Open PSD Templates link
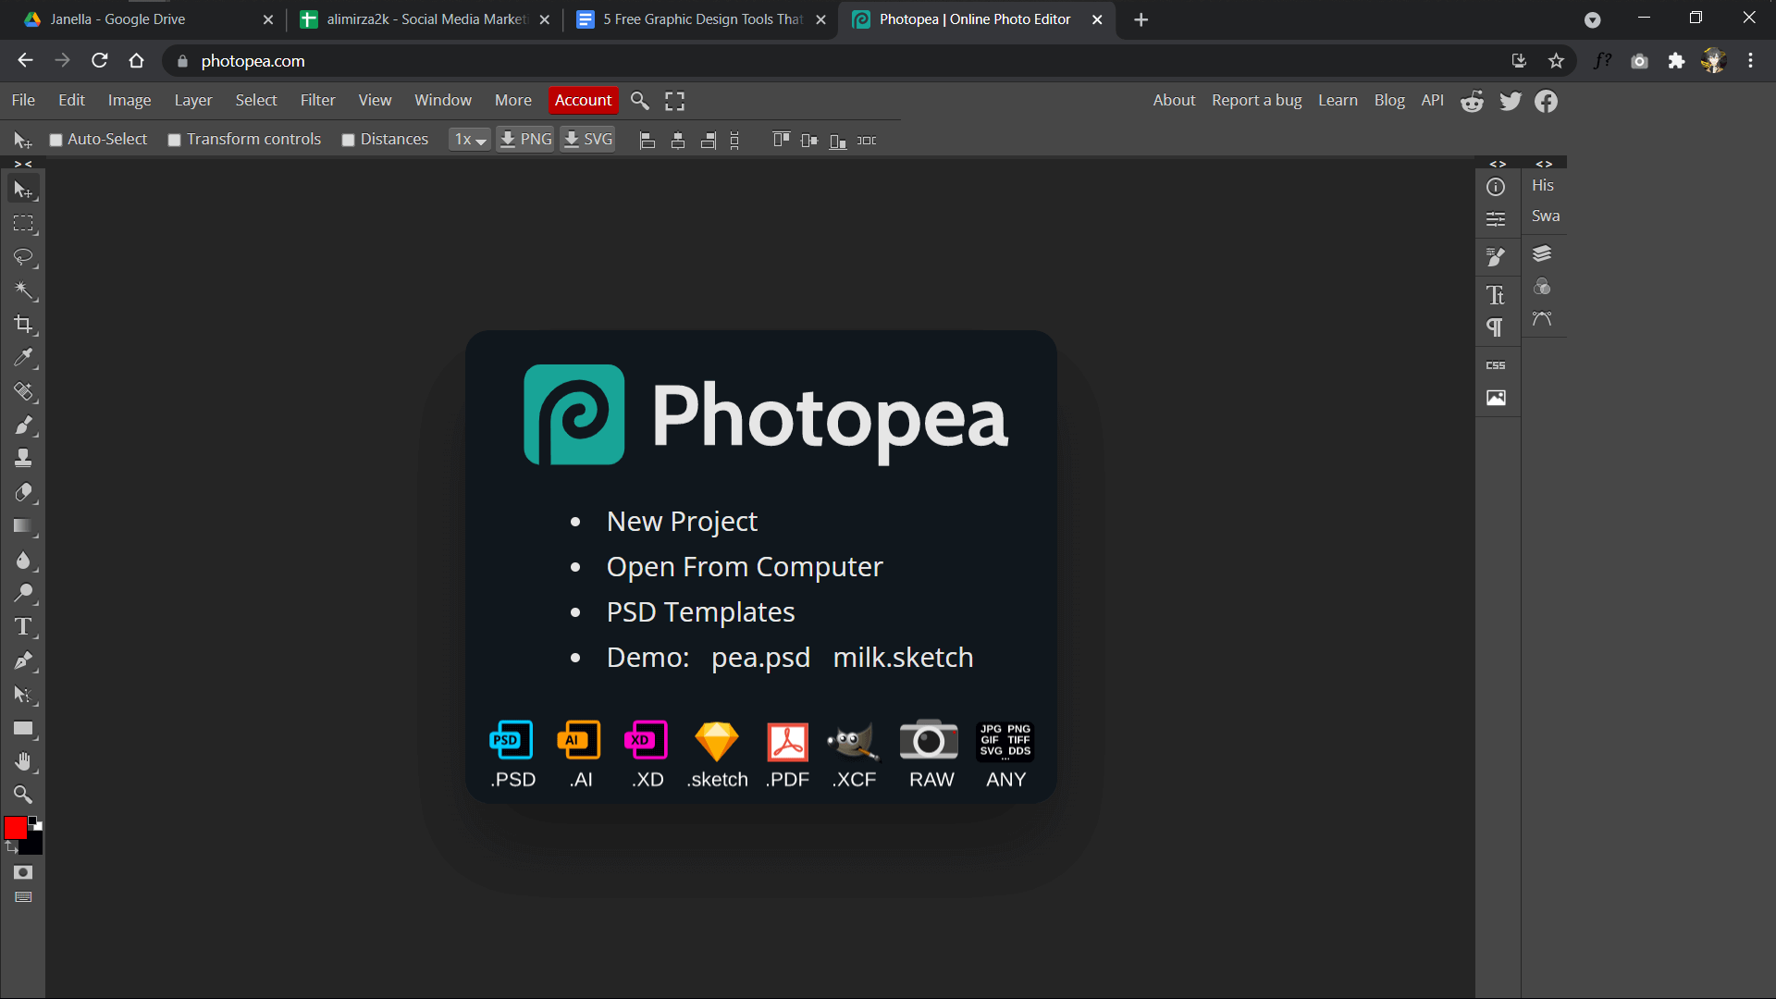 point(700,612)
